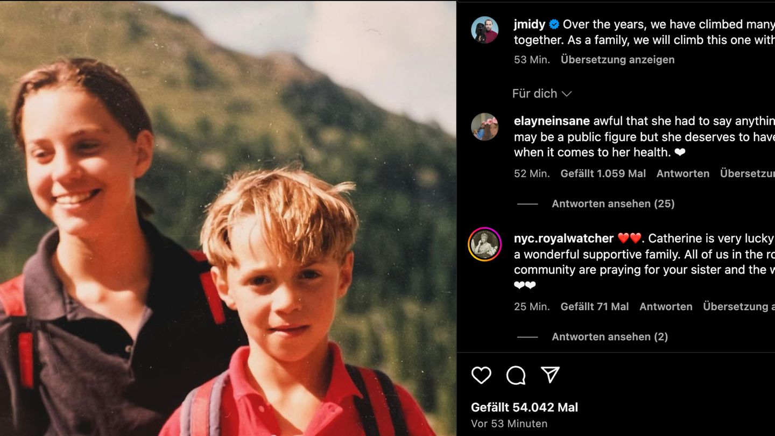The height and width of the screenshot is (436, 775).
Task: Click elayneinsane's avatar
Action: click(484, 126)
